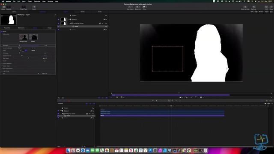Image resolution: width=274 pixels, height=154 pixels.
Task: Expand the Color Selection section
Action: 2,63
